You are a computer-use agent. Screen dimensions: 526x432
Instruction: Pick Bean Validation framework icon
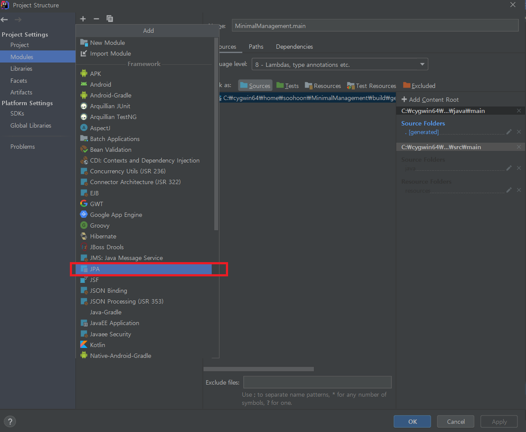pos(84,150)
